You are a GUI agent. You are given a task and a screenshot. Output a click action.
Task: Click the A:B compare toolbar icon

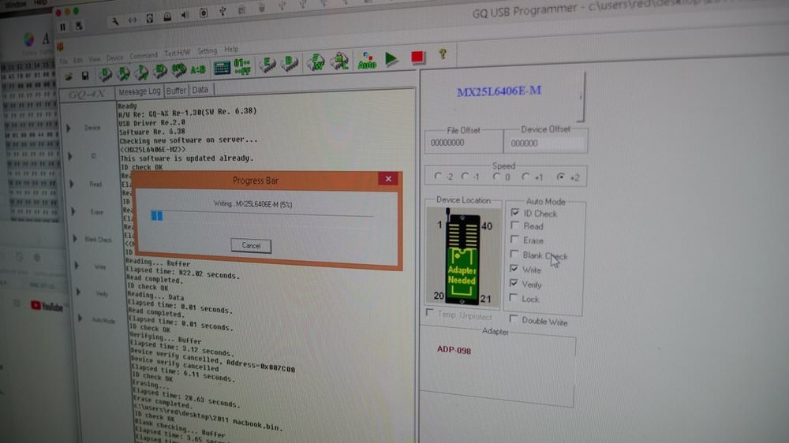pyautogui.click(x=198, y=69)
